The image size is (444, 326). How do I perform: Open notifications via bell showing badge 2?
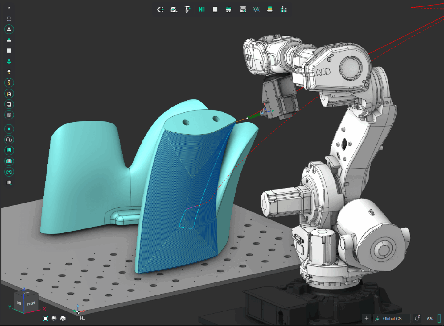[417, 318]
